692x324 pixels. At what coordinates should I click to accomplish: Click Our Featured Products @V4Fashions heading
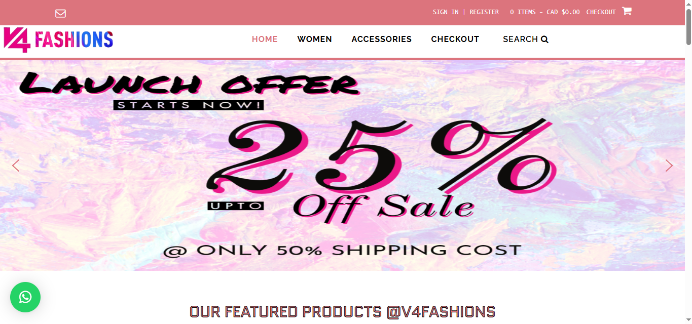(x=342, y=311)
